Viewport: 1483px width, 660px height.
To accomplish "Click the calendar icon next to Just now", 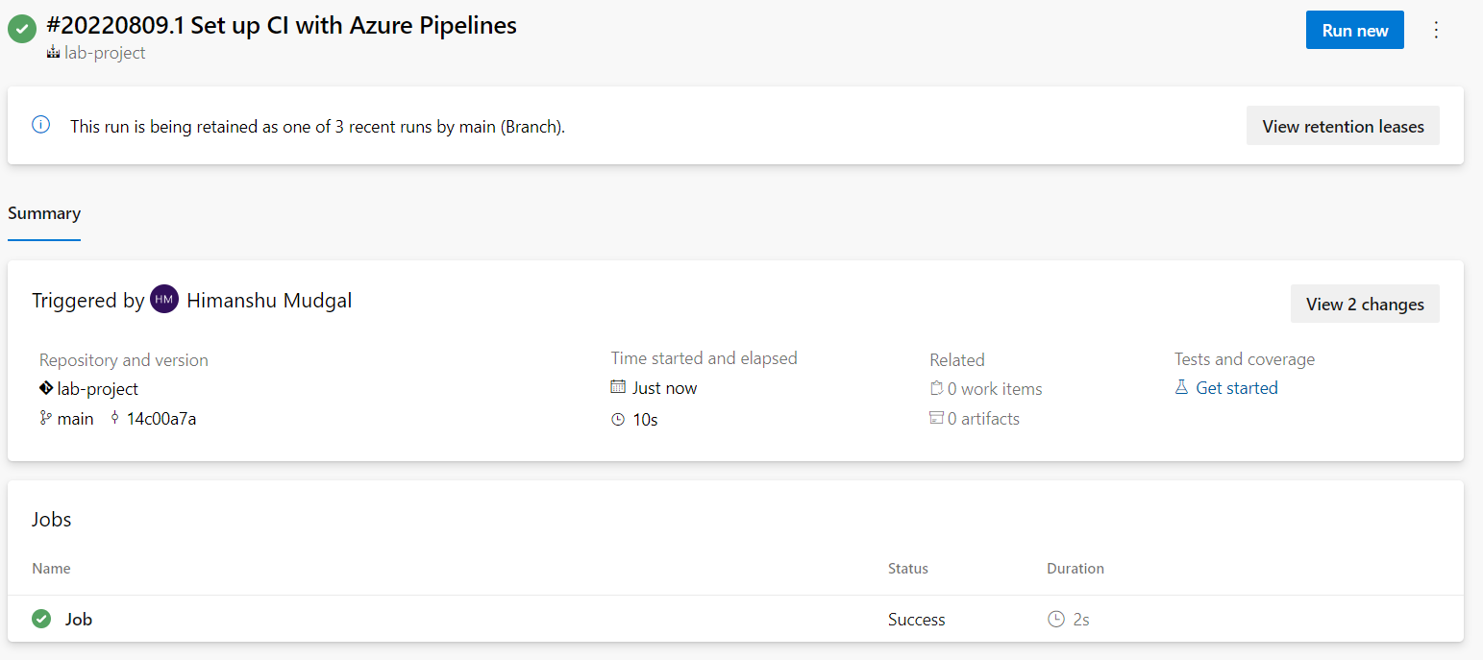I will click(618, 387).
